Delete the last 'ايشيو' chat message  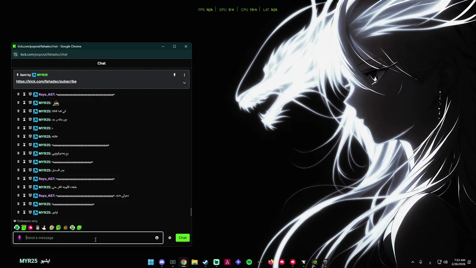(18, 212)
